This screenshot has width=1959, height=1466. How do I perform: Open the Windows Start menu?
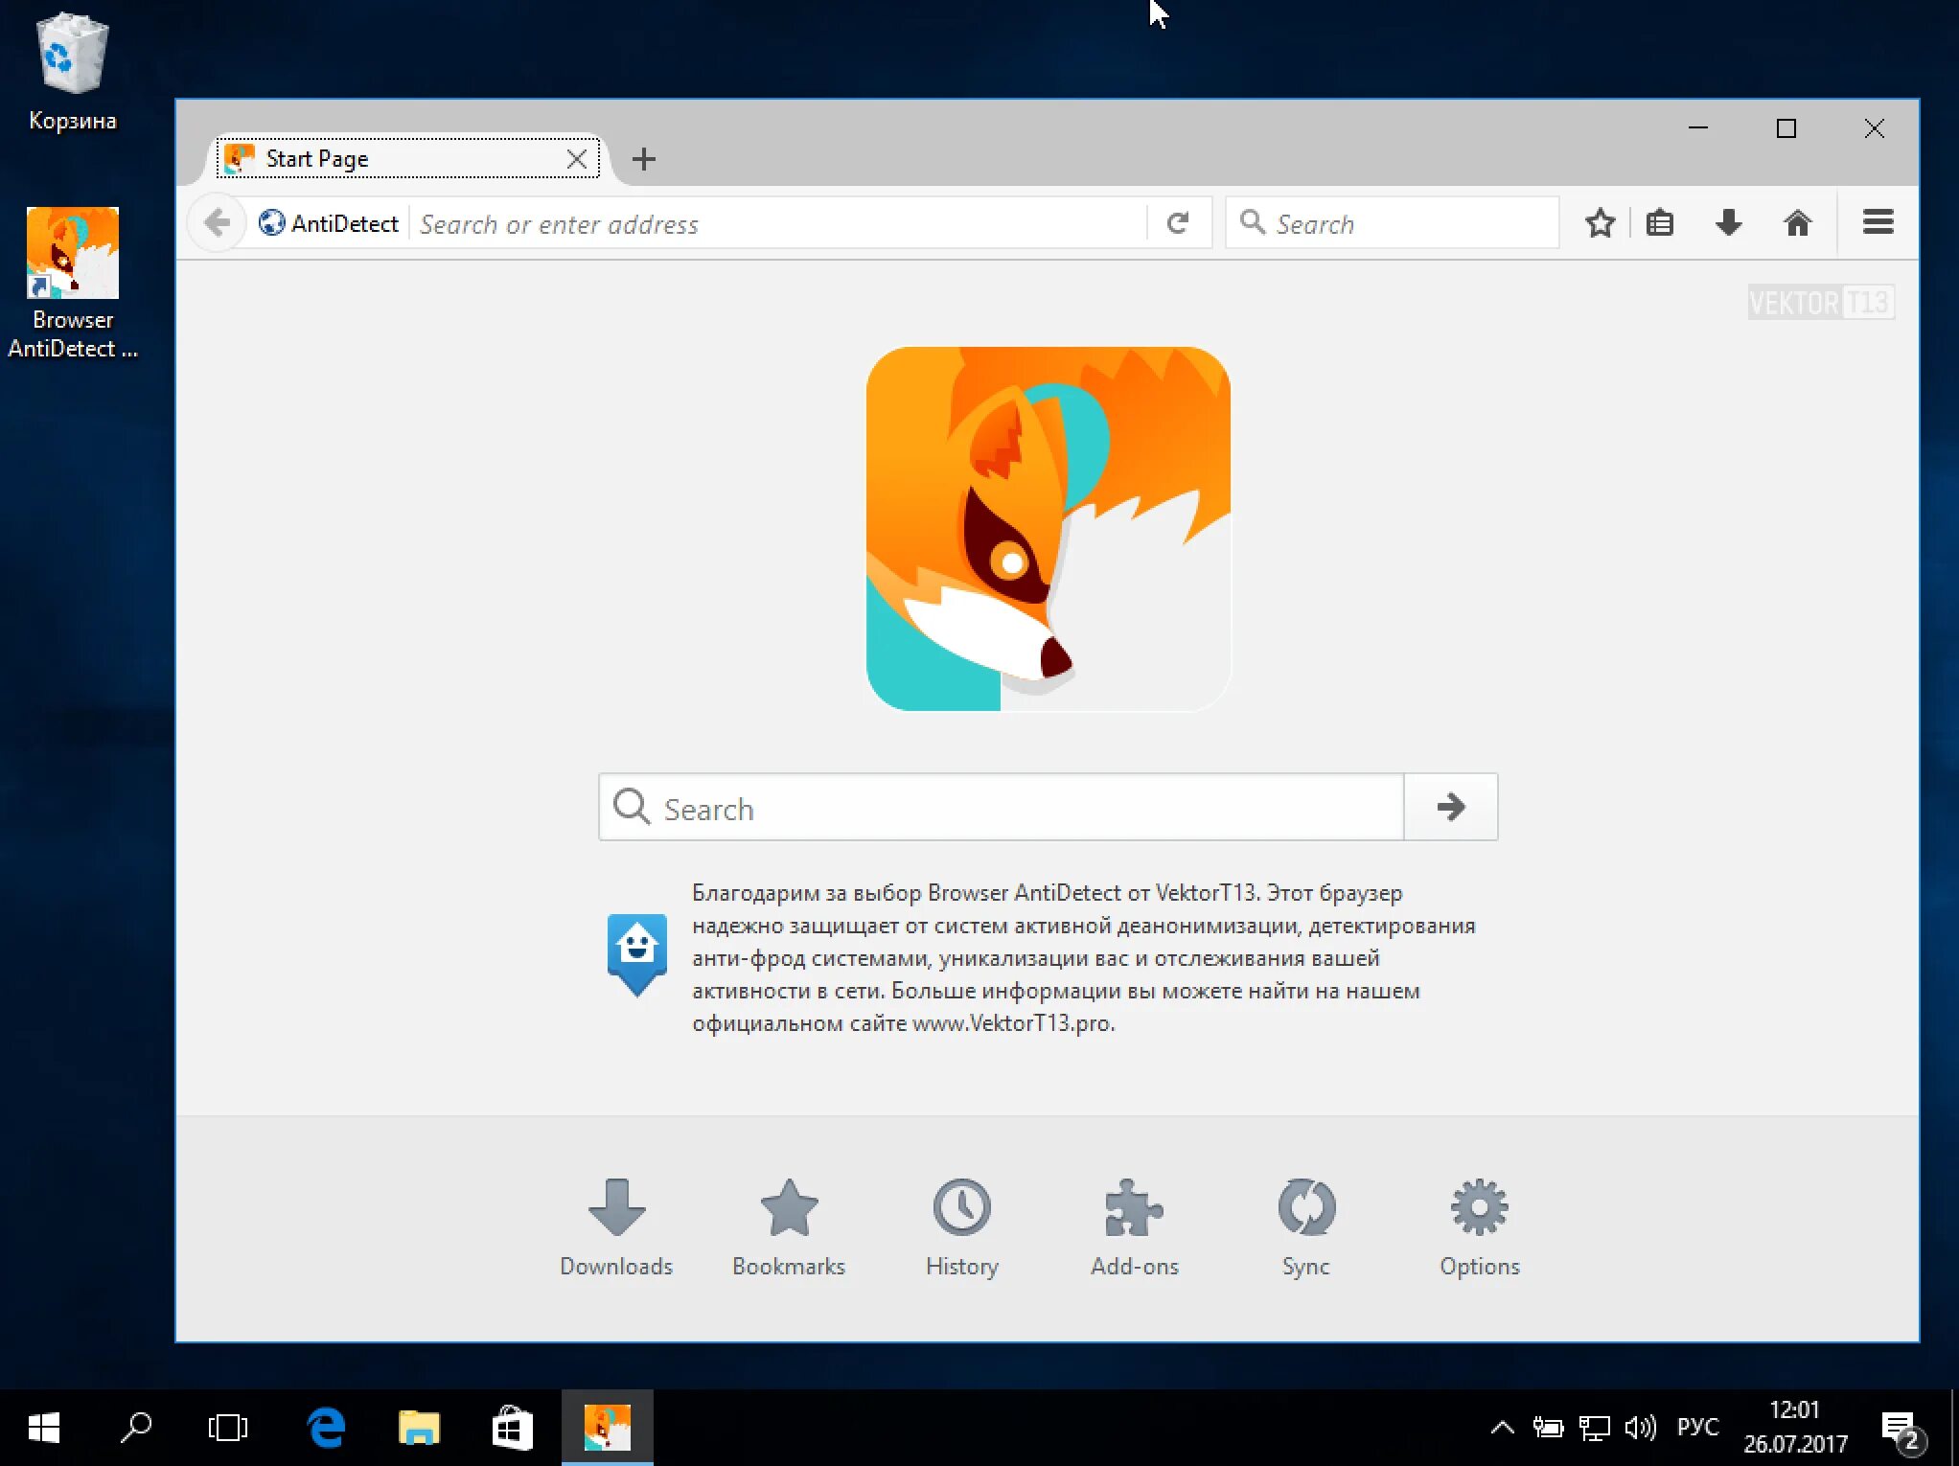44,1428
